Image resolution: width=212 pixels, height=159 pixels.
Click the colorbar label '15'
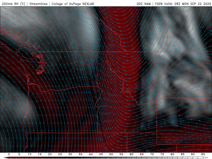39,154
